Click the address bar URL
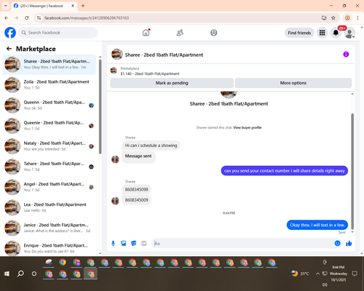This screenshot has height=291, width=364. tap(87, 18)
